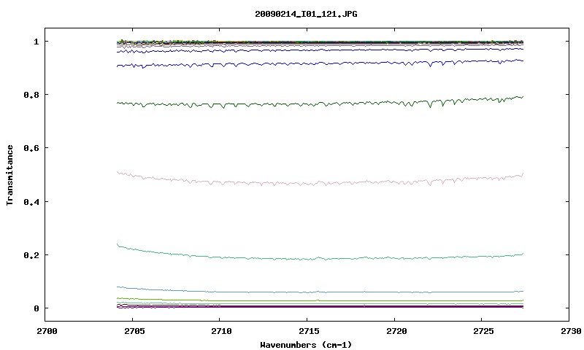Click the y-axis tick label 0.2
Image resolution: width=584 pixels, height=350 pixels.
[x=31, y=255]
